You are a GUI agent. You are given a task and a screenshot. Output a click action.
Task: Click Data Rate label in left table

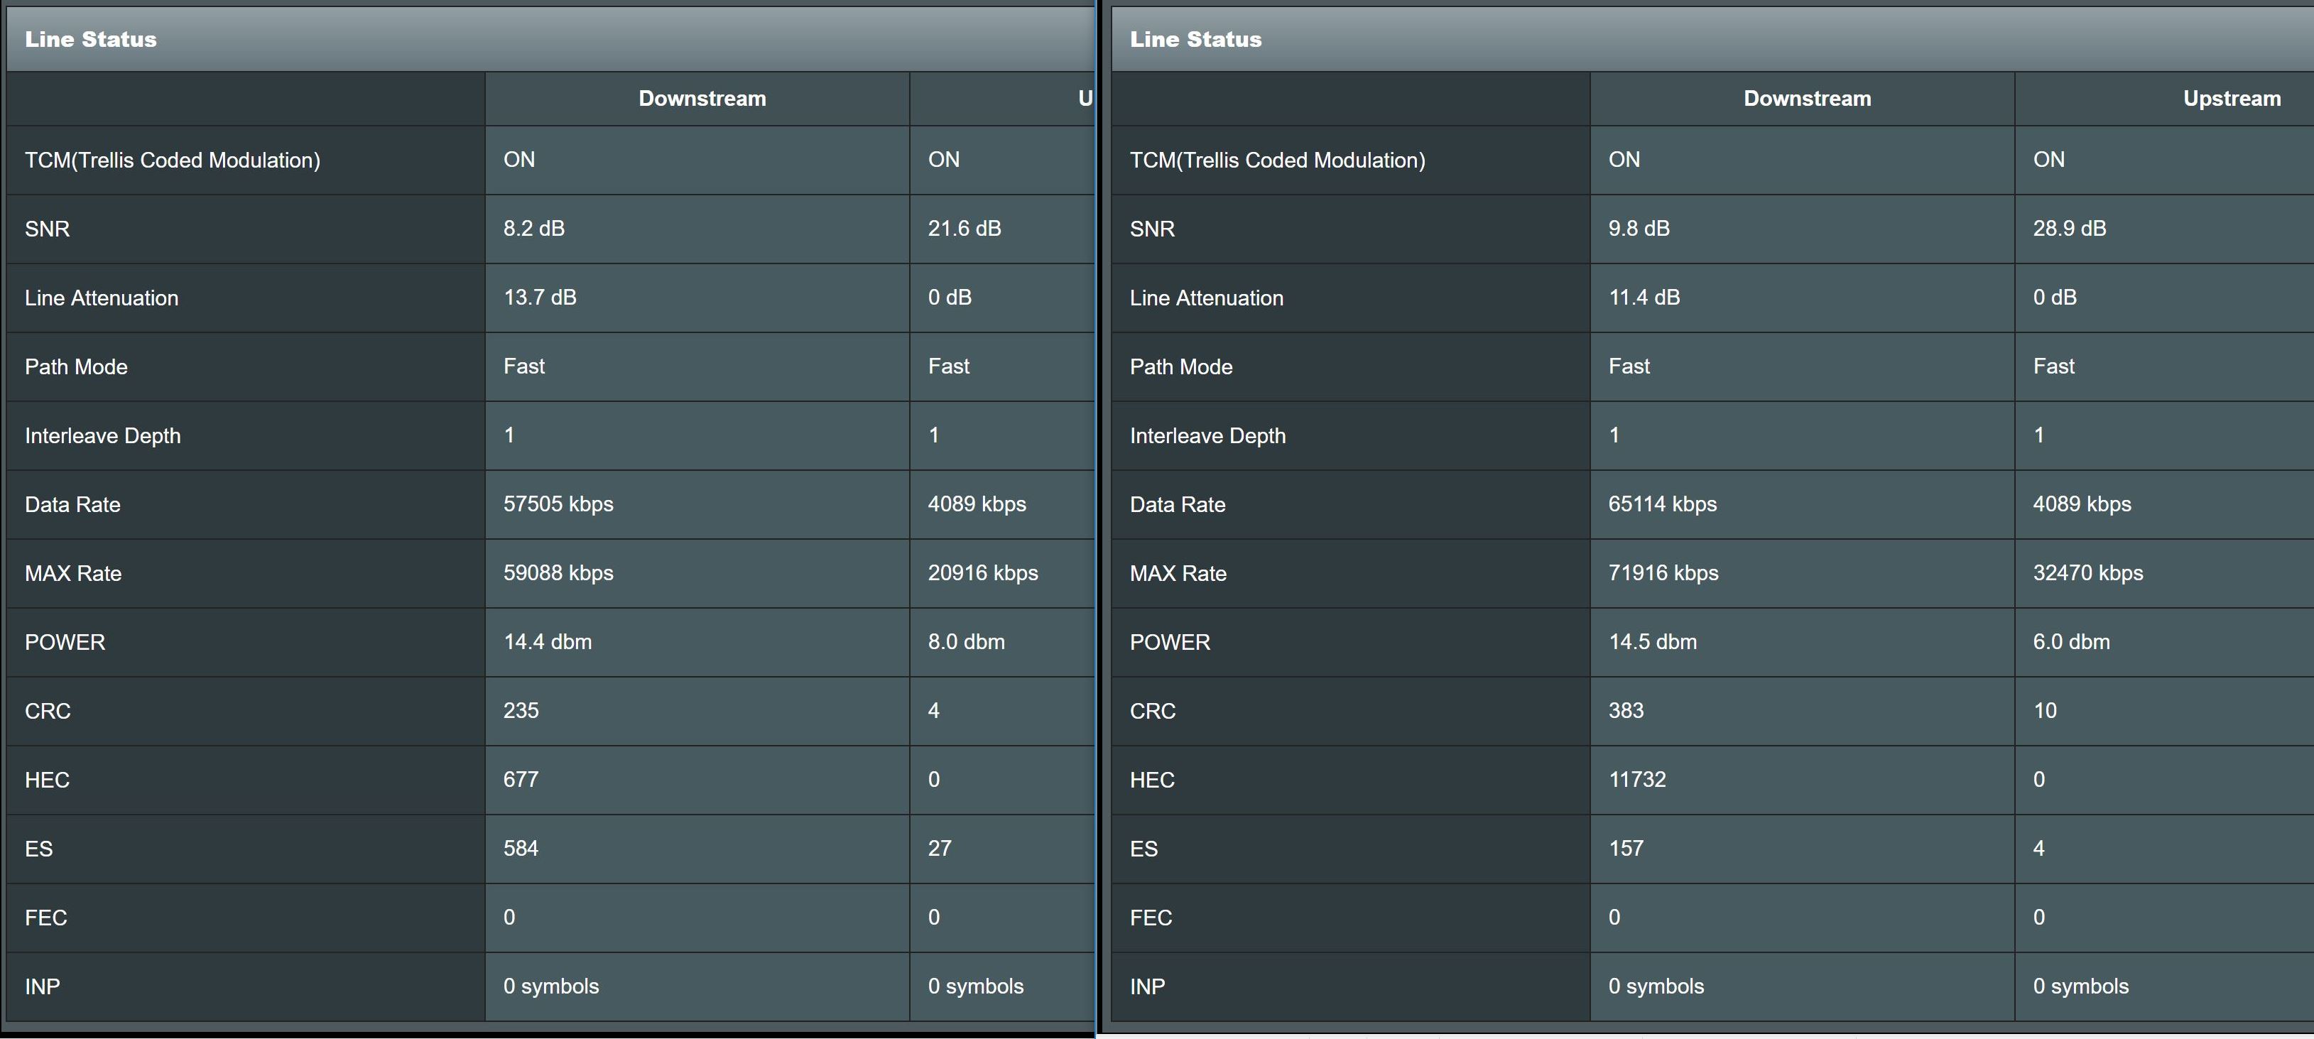pos(72,505)
